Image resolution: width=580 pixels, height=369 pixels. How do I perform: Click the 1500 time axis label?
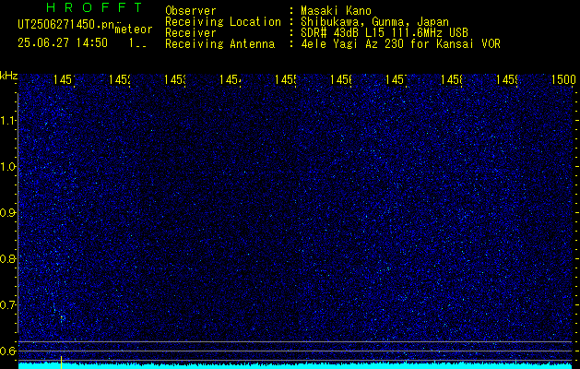pyautogui.click(x=563, y=79)
